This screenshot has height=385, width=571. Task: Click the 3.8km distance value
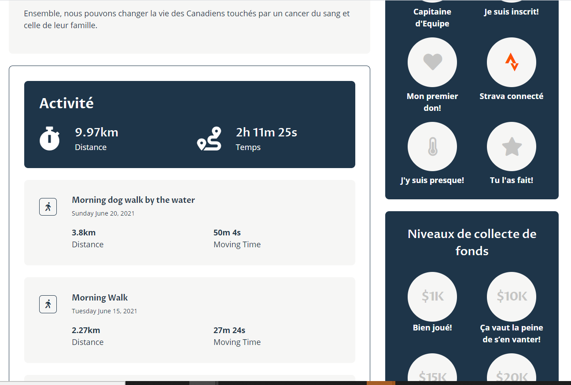click(x=84, y=233)
